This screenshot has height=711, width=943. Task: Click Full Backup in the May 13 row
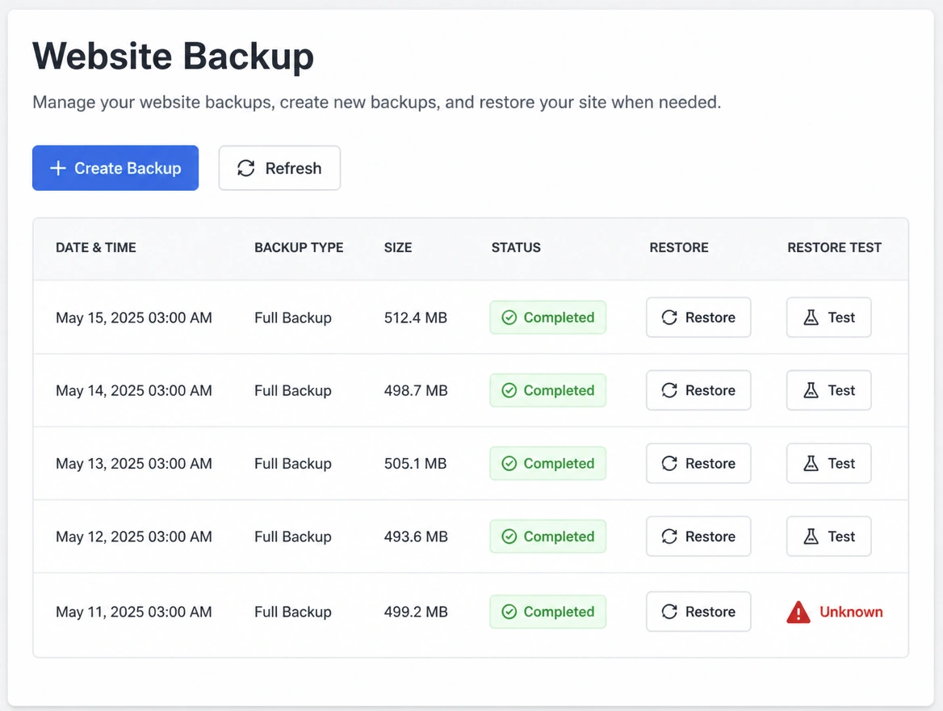[293, 463]
